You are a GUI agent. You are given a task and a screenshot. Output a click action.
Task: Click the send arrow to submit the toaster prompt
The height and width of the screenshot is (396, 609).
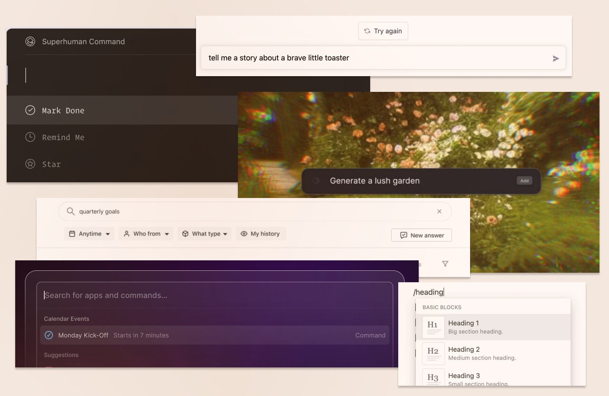[x=555, y=58]
